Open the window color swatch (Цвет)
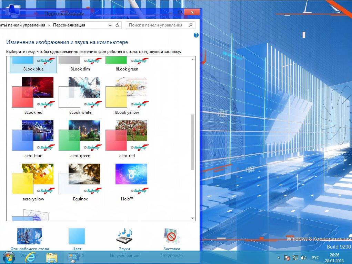Screen dimensions: 352x264 (x=77, y=236)
